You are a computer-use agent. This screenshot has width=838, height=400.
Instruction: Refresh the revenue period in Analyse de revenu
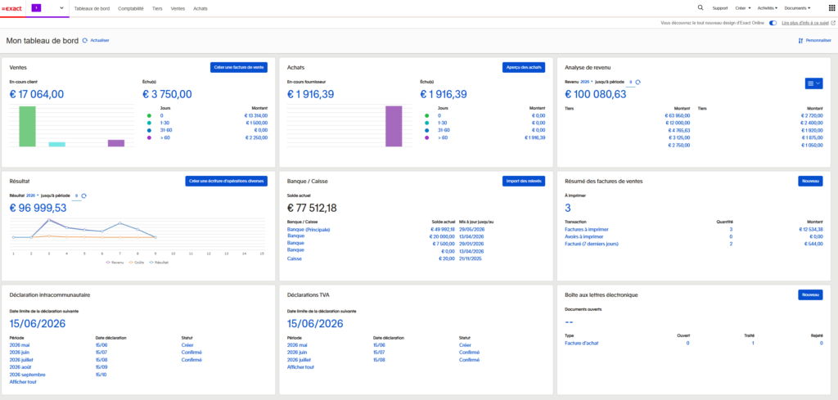coord(638,83)
